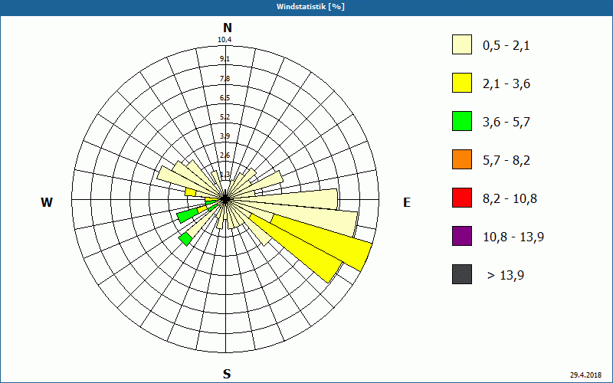The height and width of the screenshot is (383, 613).
Task: Select the dark gray > 13,9 legend swatch
Action: click(x=462, y=274)
